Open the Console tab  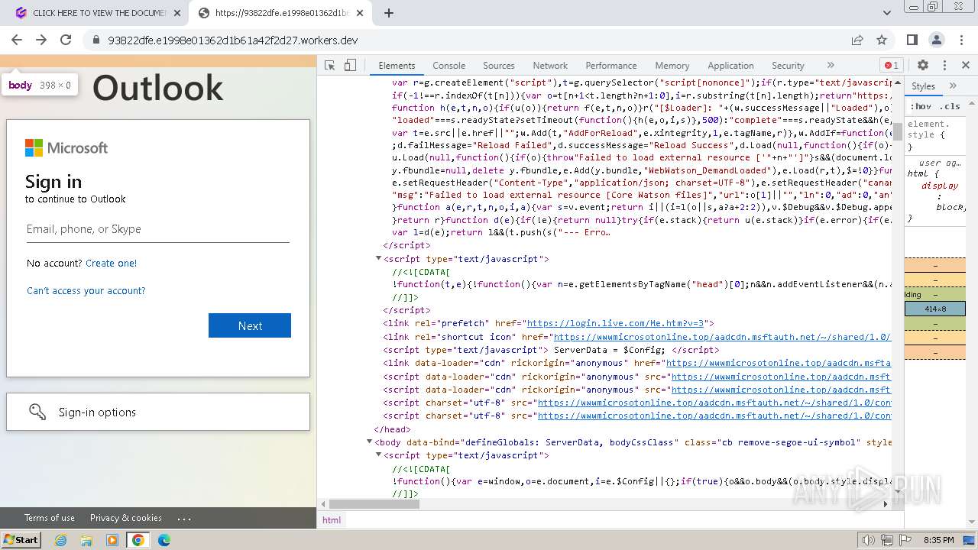tap(449, 66)
